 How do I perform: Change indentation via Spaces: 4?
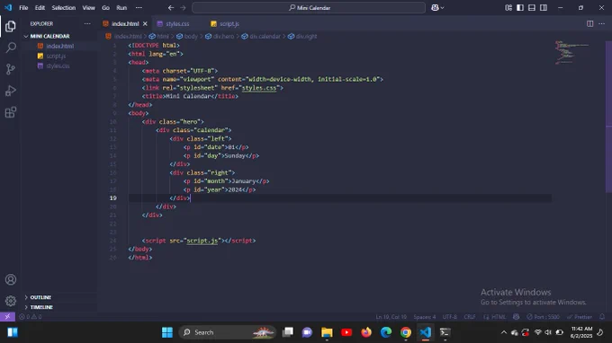click(424, 317)
